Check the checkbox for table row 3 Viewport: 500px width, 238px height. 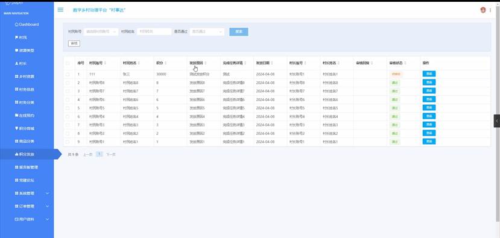pyautogui.click(x=68, y=91)
